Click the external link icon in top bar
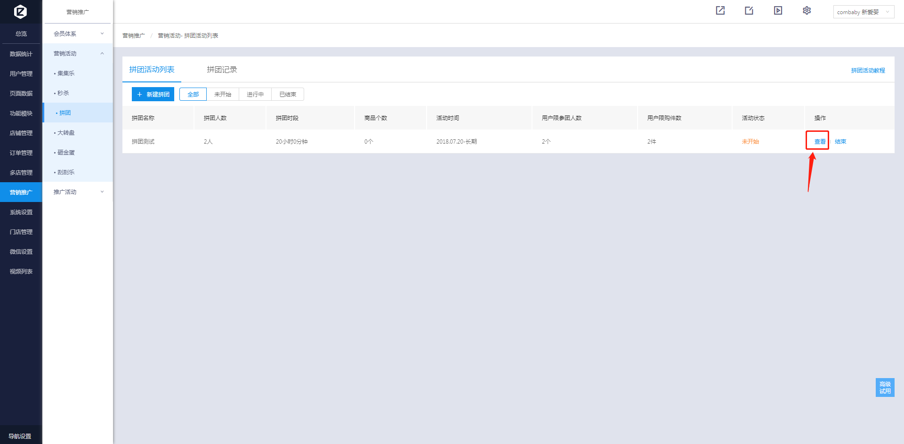Screen dimensions: 904x444 (720, 10)
